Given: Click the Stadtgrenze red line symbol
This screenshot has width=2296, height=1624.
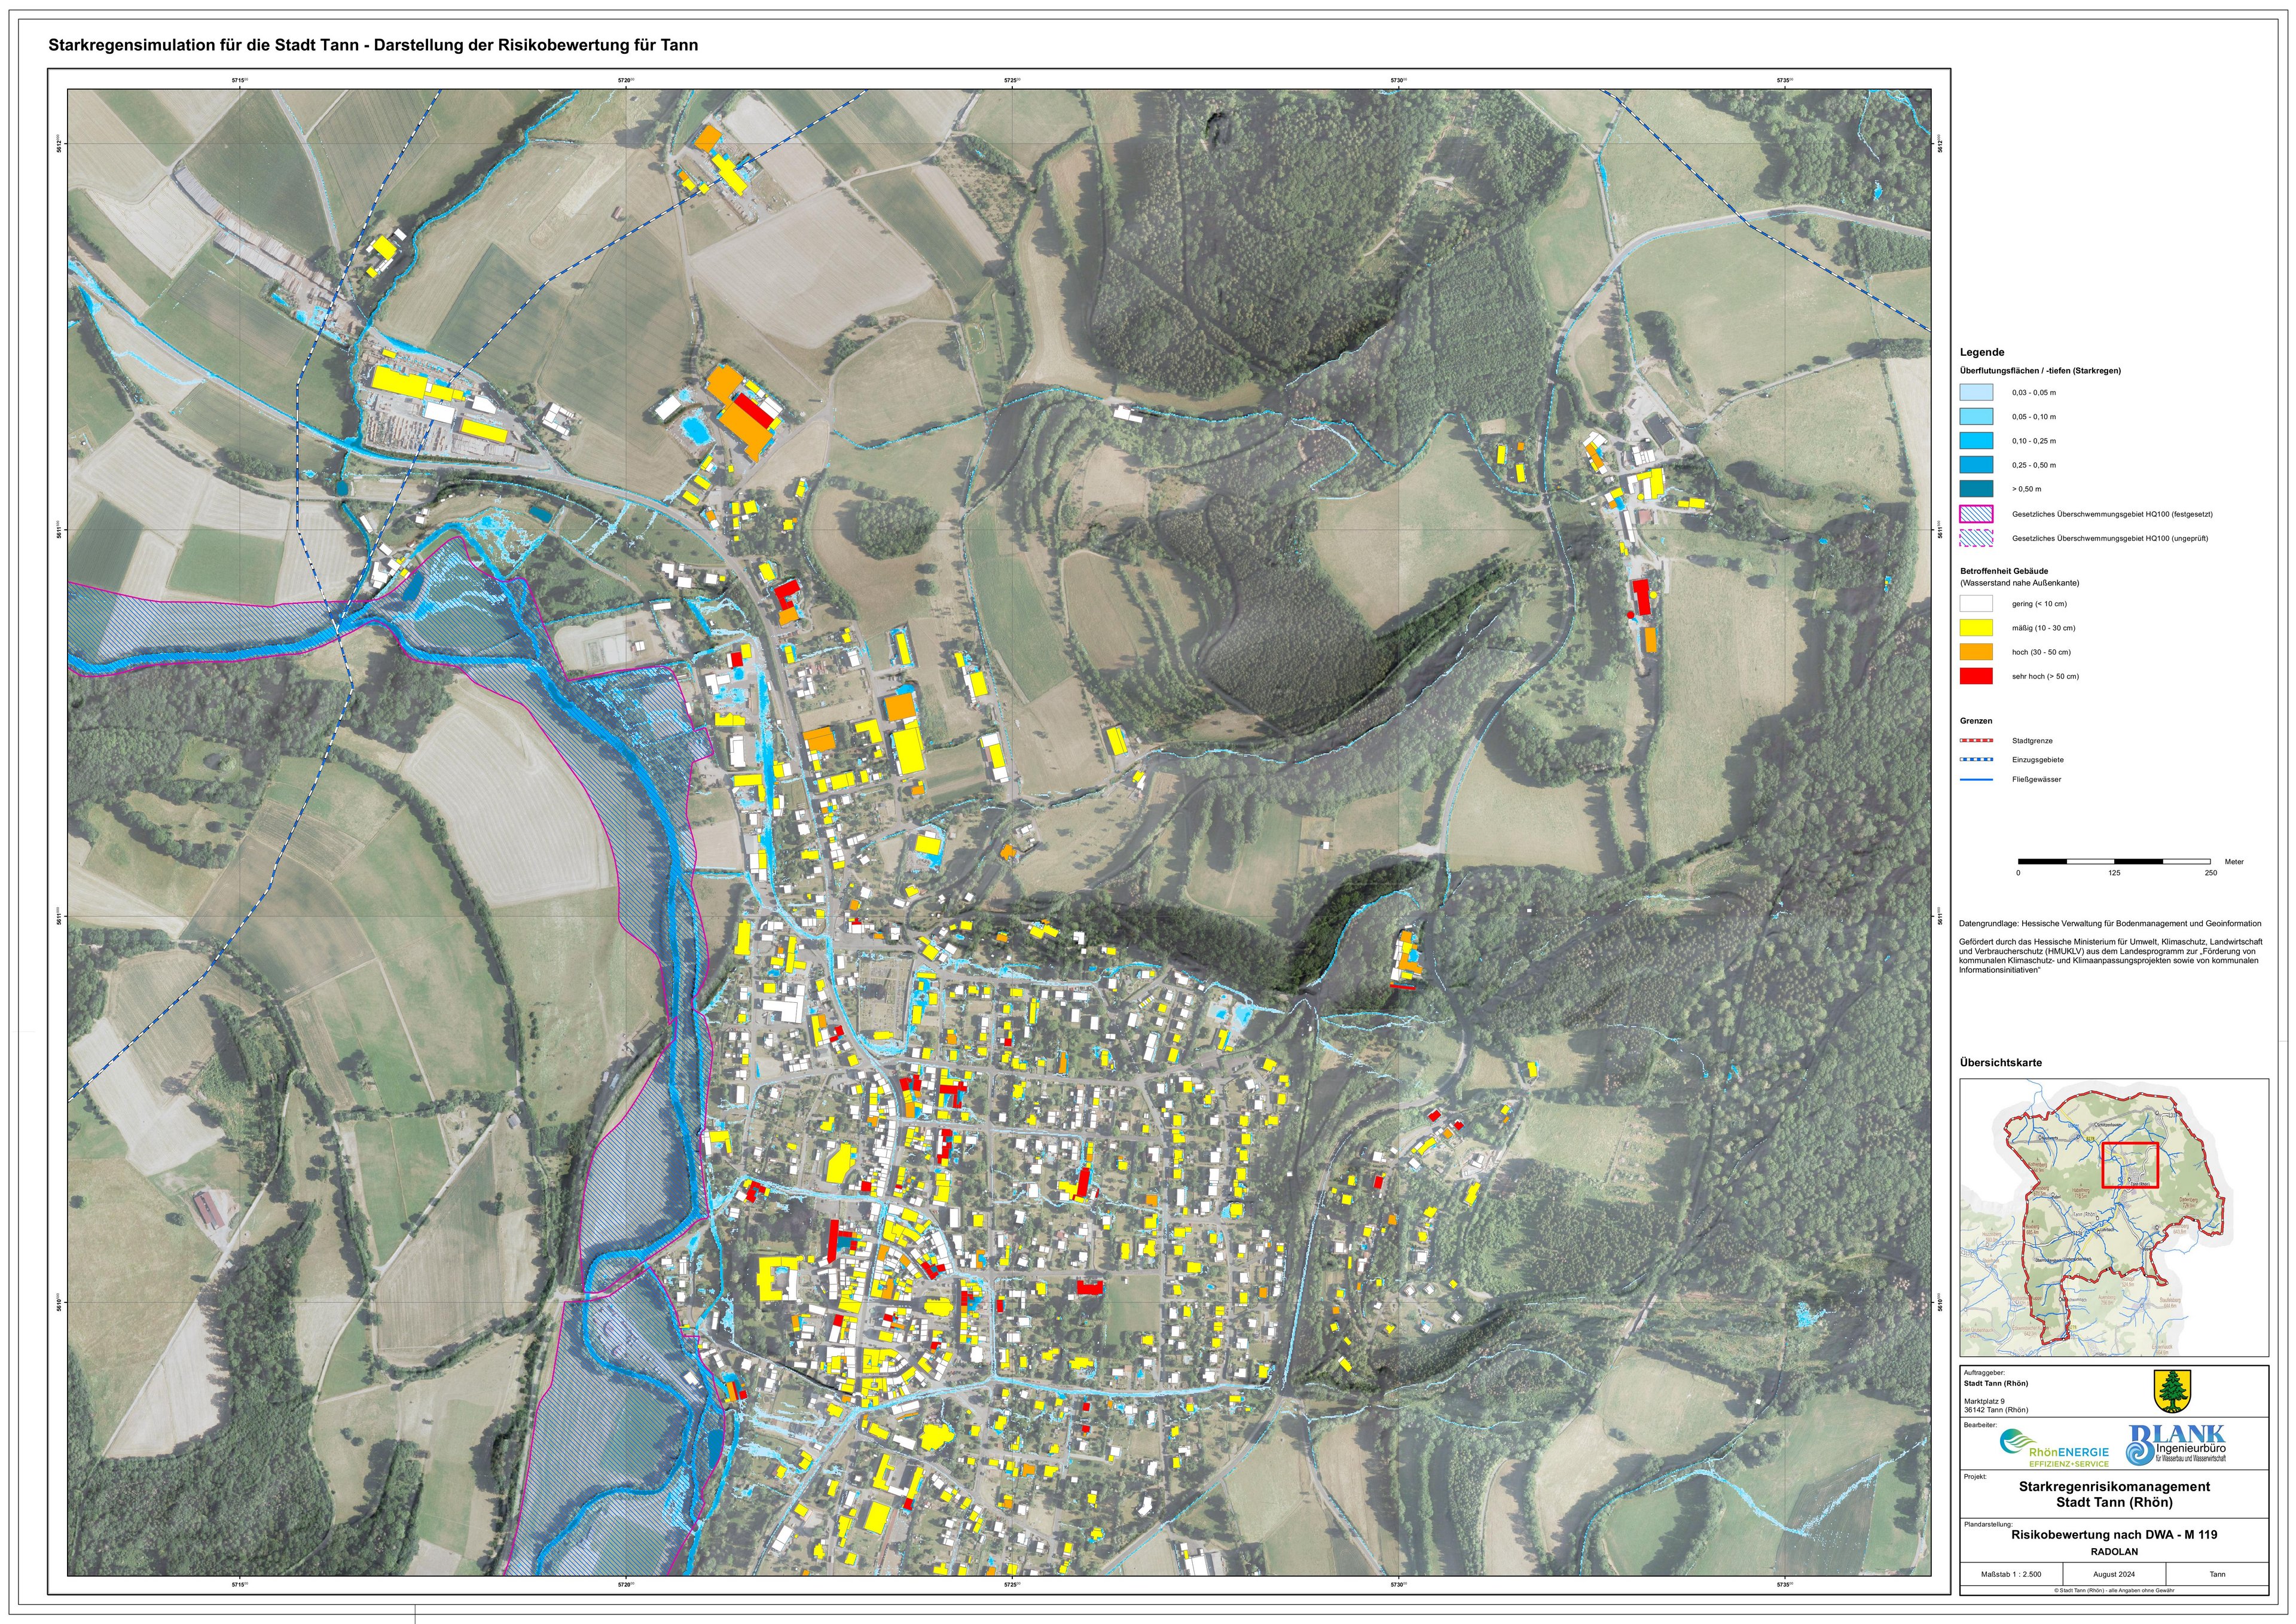Looking at the screenshot, I should tap(1976, 741).
